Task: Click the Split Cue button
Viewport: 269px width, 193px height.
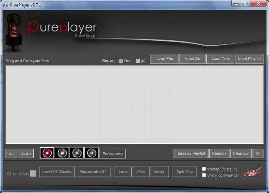Action: click(185, 172)
